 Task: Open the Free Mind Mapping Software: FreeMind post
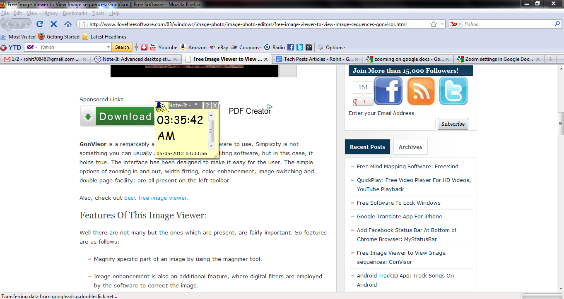click(407, 166)
